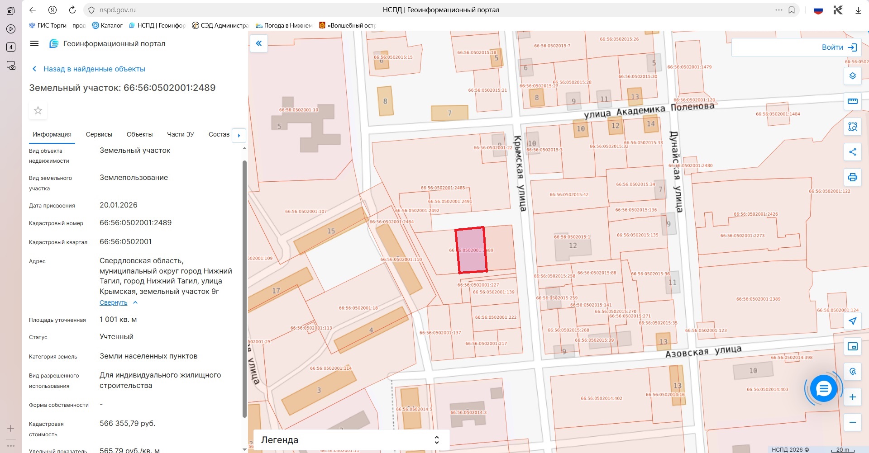The image size is (869, 453).
Task: Open the hamburger main menu
Action: pyautogui.click(x=34, y=43)
